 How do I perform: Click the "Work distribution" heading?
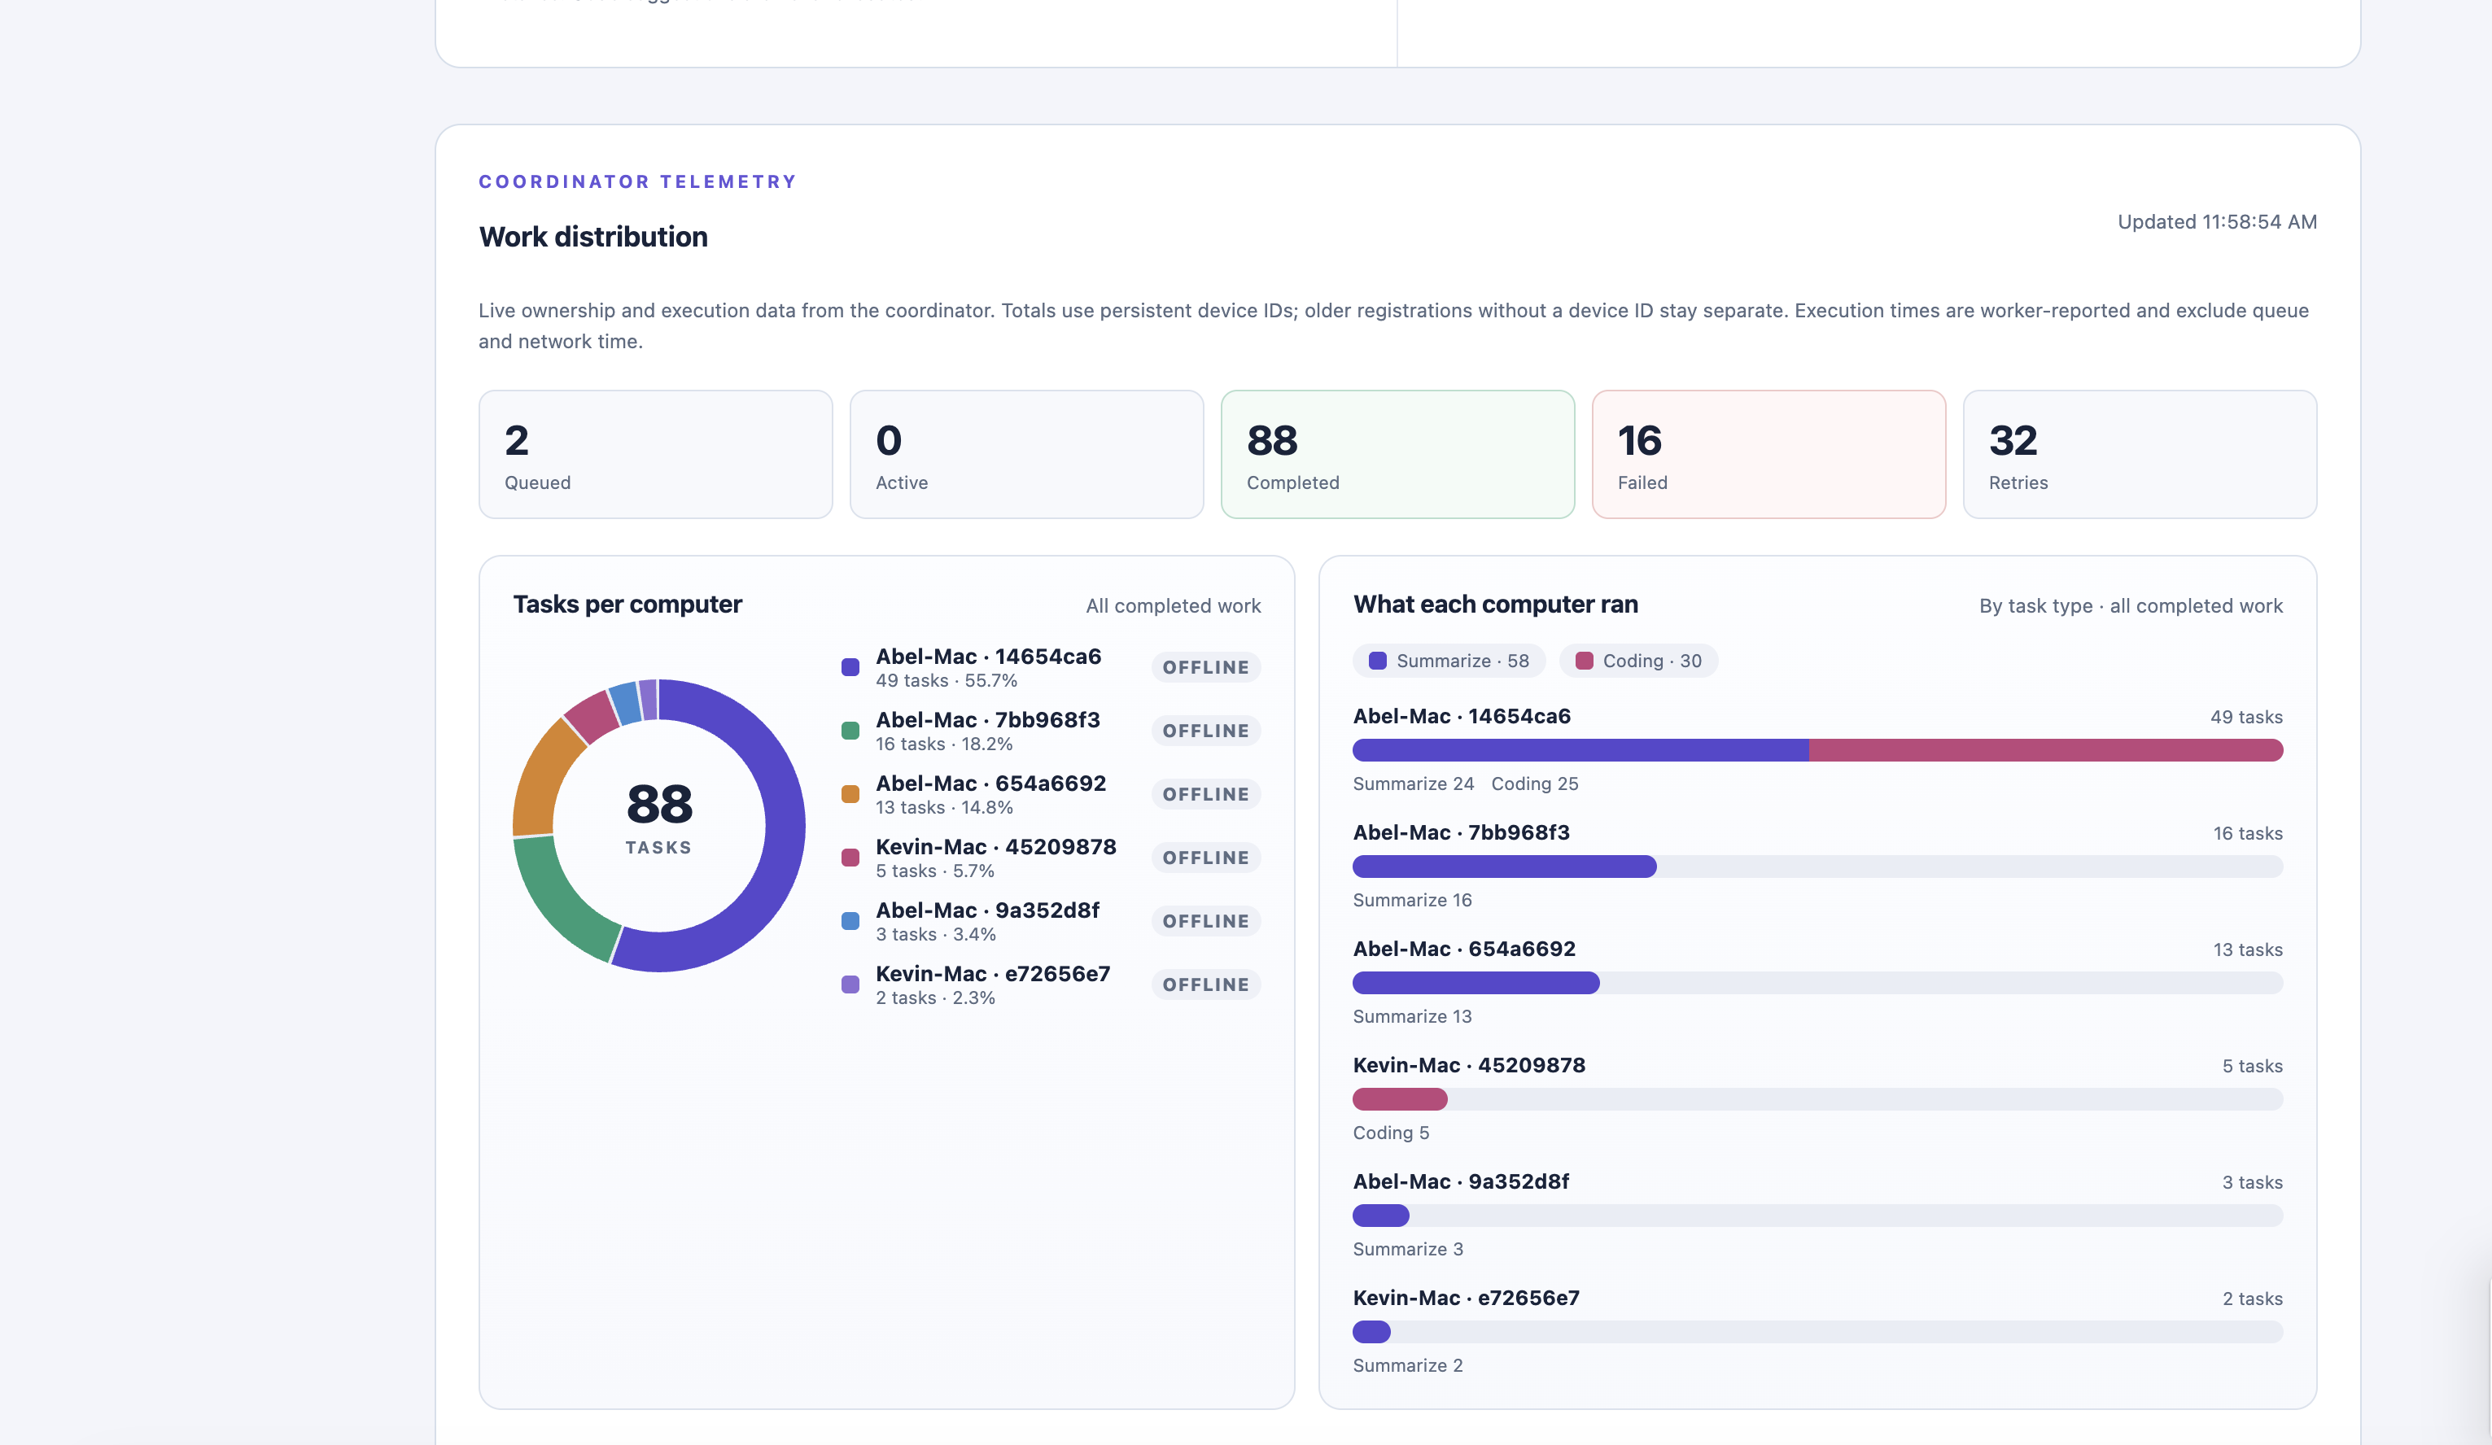tap(593, 238)
